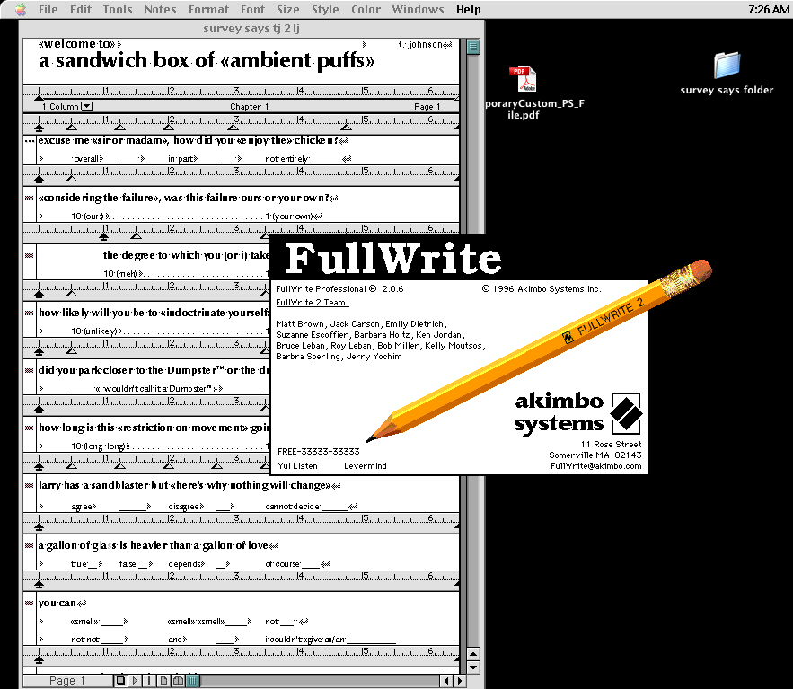Click margin marker beside 'you can' line
Viewport: 793px width, 689px height.
pyautogui.click(x=30, y=603)
